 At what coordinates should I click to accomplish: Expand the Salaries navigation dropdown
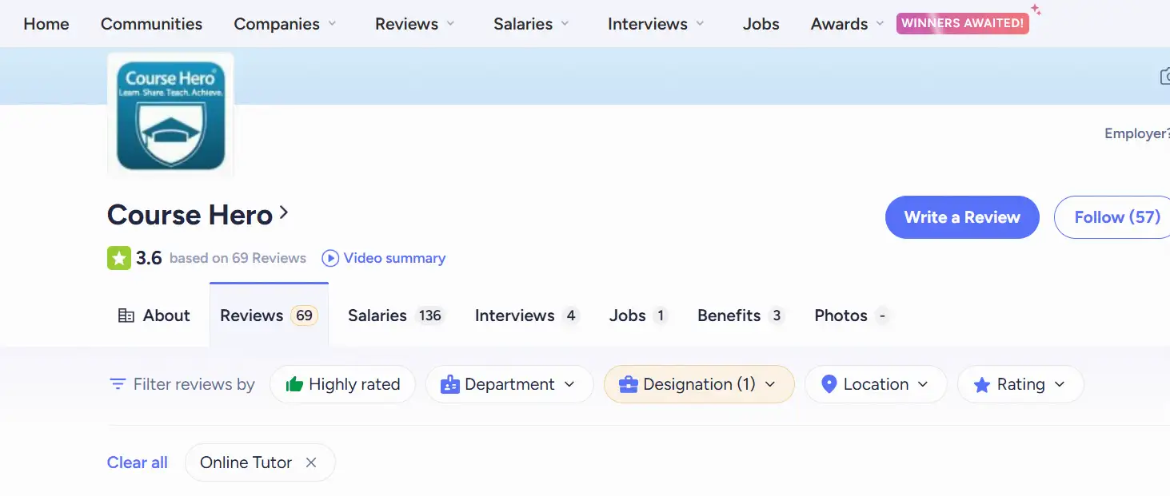point(532,24)
